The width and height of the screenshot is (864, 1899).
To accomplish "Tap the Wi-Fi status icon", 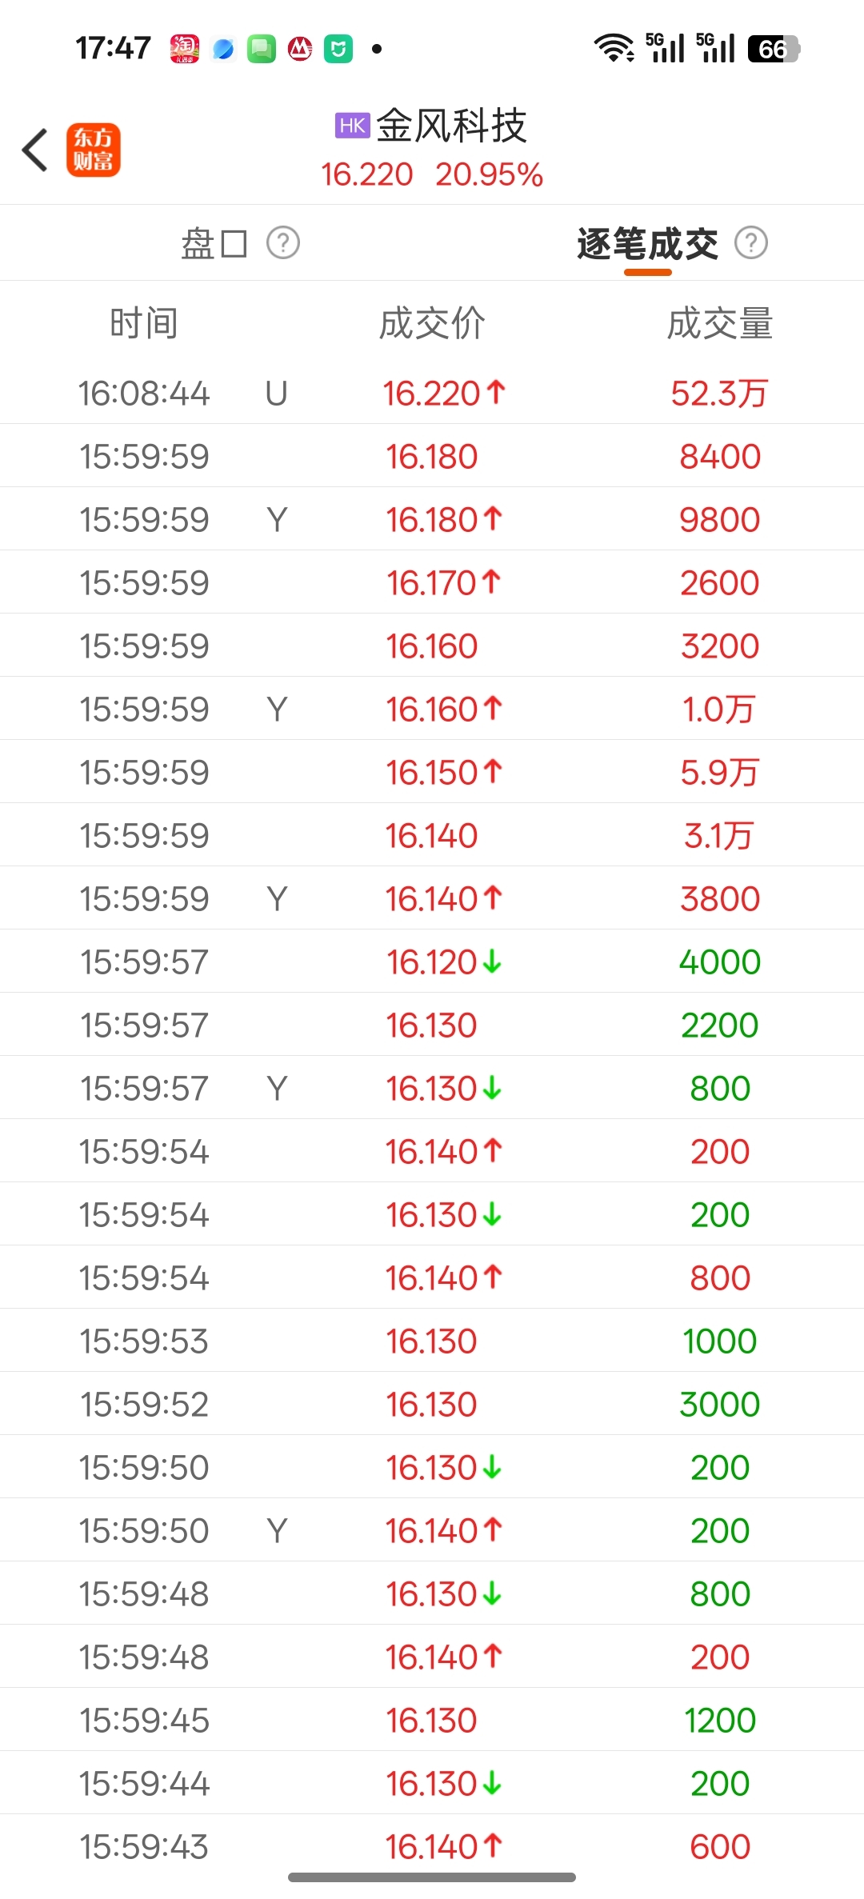I will click(x=614, y=48).
